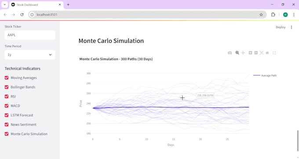Open the Streamlit three-dot main menu
The image size is (299, 159).
[x=292, y=27]
